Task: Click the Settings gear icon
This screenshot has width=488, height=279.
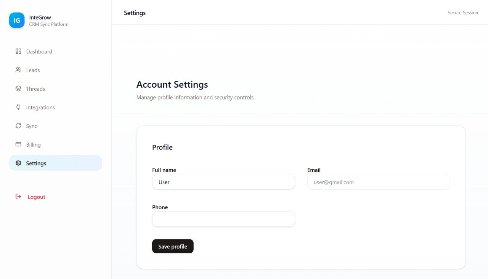Action: [x=18, y=163]
